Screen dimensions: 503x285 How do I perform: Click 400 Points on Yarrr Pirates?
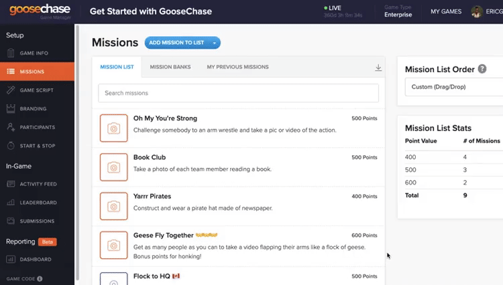coord(364,197)
